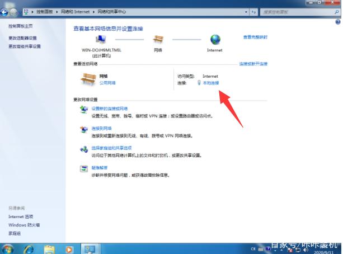This screenshot has height=254, width=343.
Task: Click the icon next to 本地连接
Action: tap(199, 83)
